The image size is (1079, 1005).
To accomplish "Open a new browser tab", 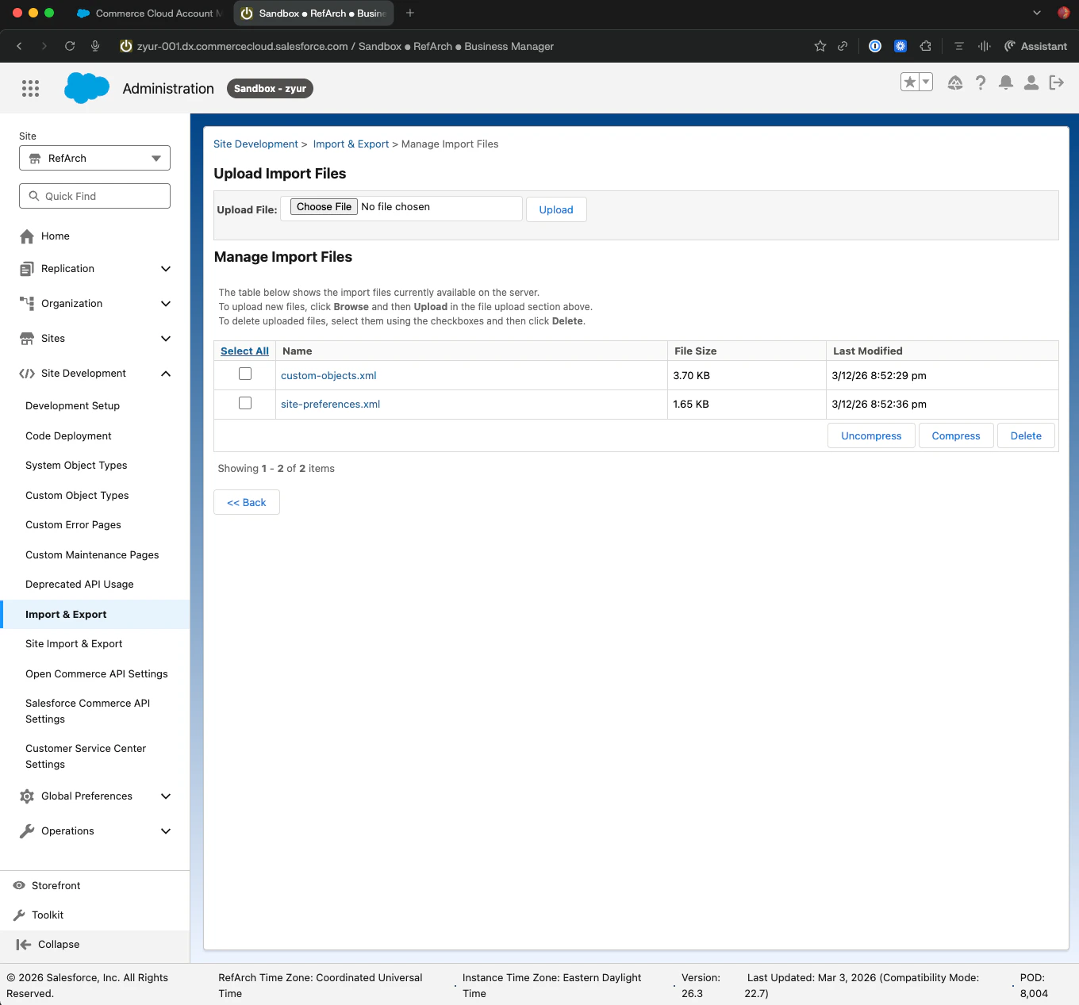I will click(x=410, y=13).
